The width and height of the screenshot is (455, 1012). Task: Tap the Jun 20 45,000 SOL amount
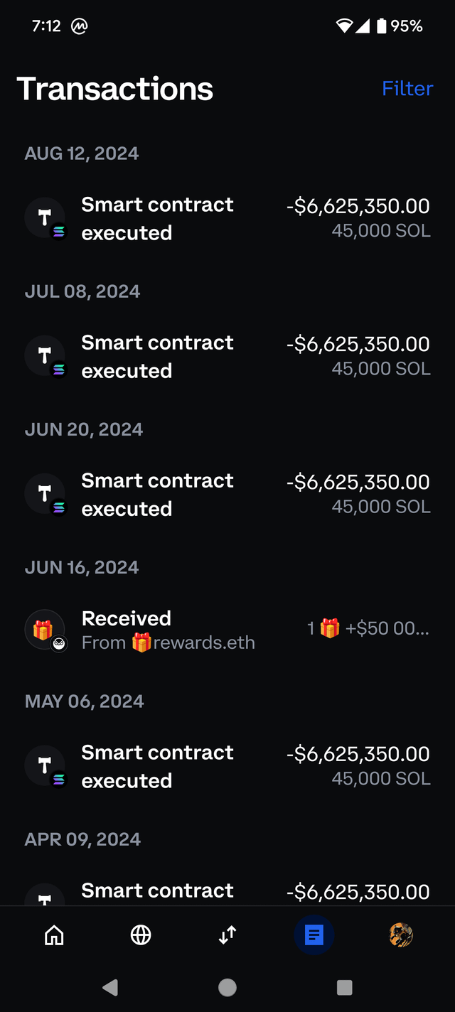coord(381,507)
